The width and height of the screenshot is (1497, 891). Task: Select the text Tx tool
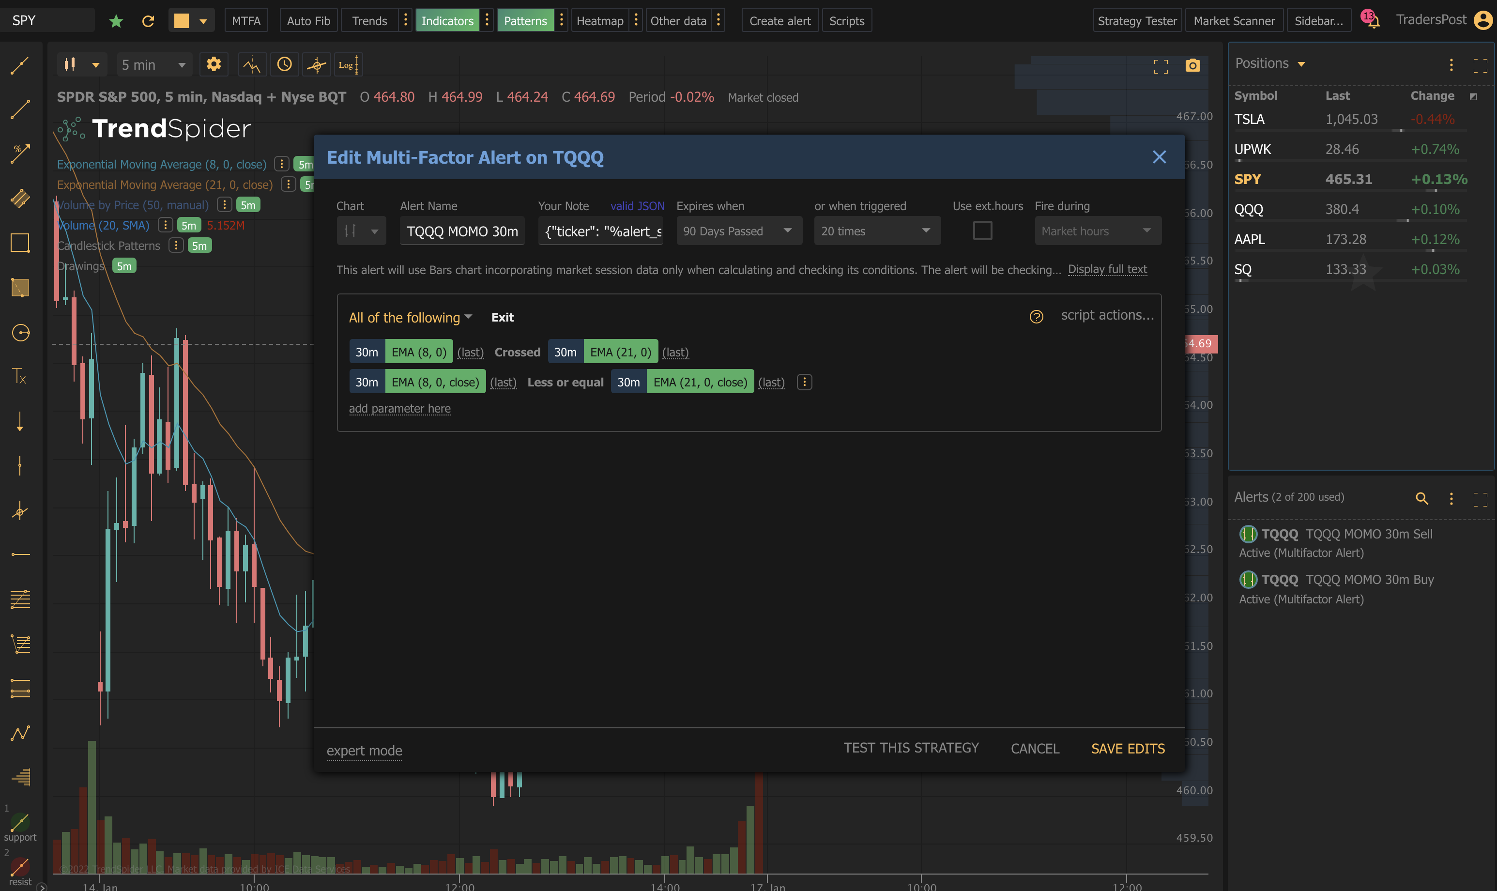coord(20,376)
